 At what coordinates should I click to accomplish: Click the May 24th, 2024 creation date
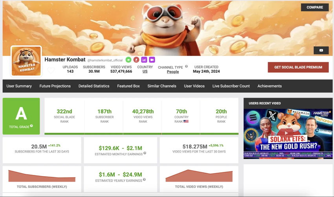(x=206, y=72)
